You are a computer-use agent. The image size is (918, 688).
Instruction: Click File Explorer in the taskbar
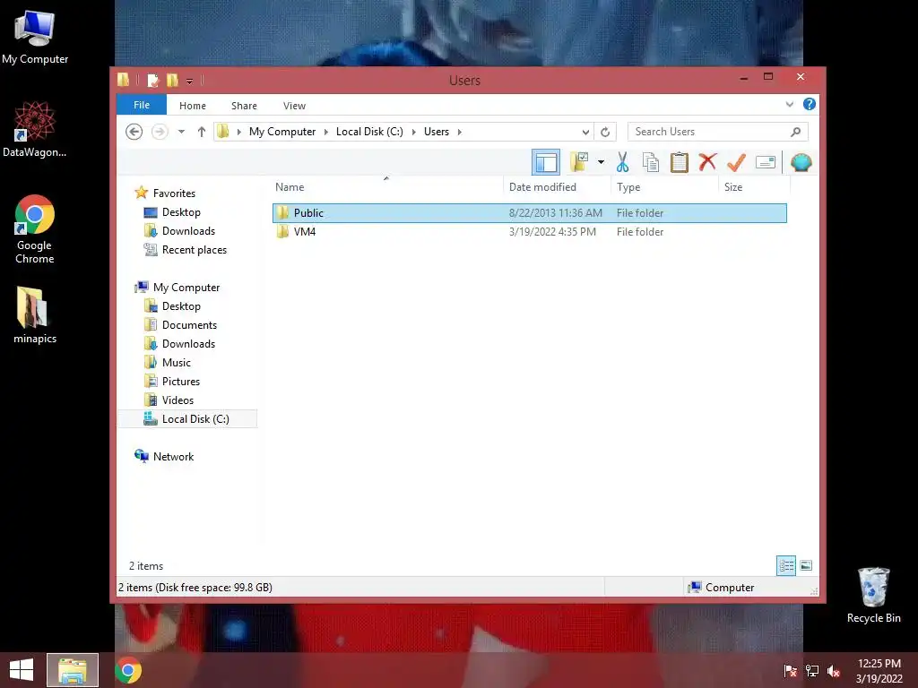point(73,670)
